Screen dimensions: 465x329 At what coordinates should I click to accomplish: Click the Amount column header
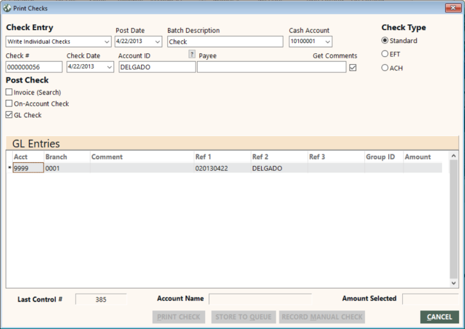point(423,157)
